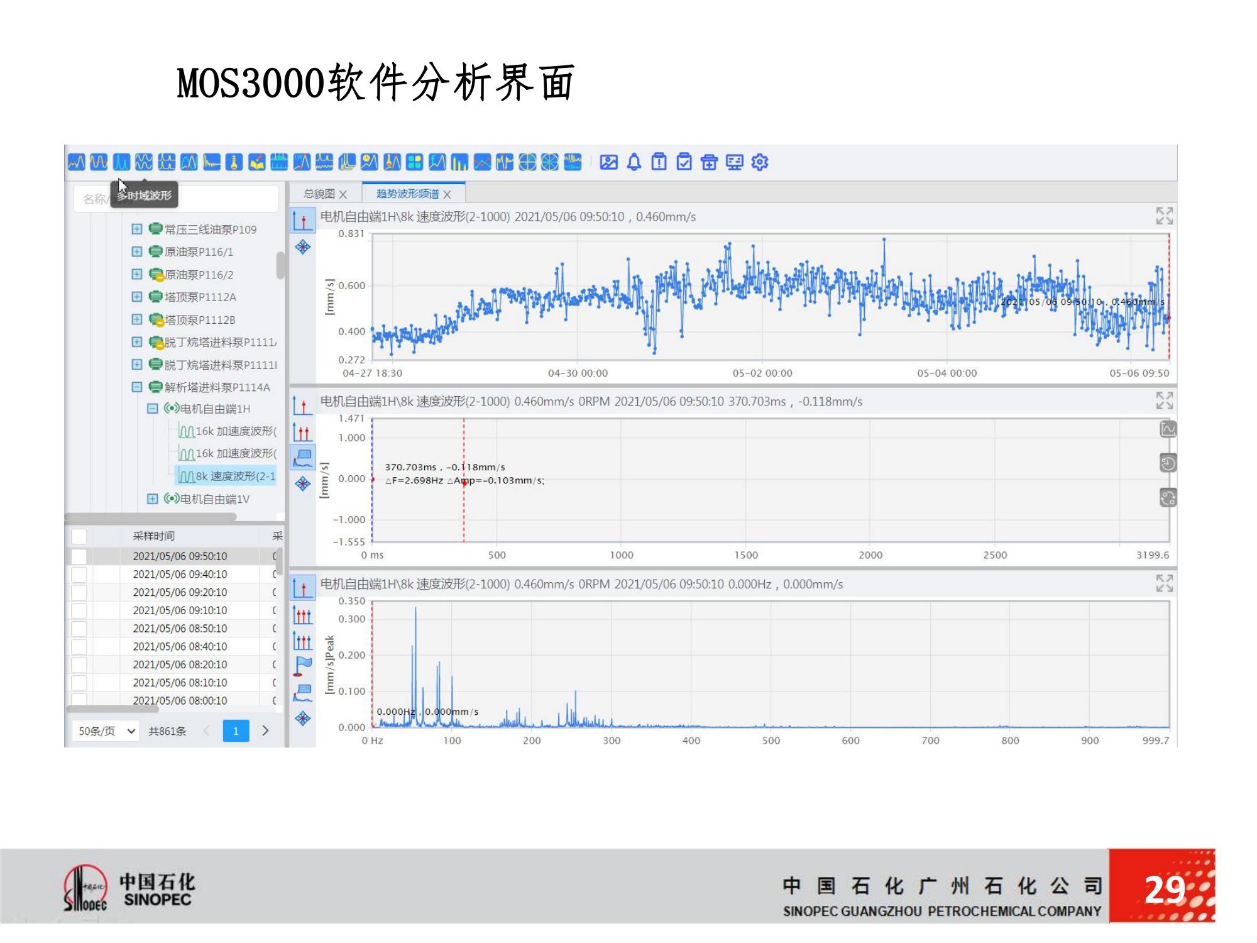Close the 趋势波形频谱 tab
Image resolution: width=1257 pixels, height=943 pixels.
[x=447, y=195]
